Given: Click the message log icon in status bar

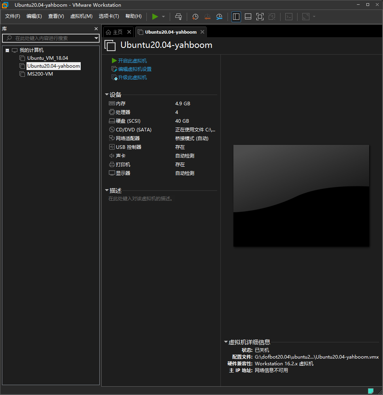Looking at the screenshot, I should (x=371, y=391).
